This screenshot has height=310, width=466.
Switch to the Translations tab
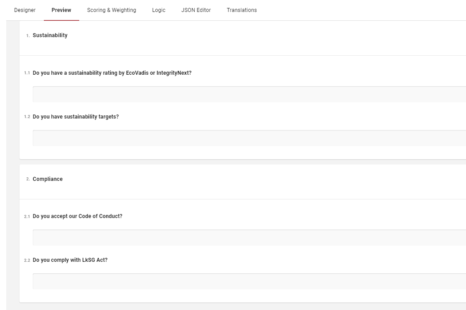coord(242,10)
